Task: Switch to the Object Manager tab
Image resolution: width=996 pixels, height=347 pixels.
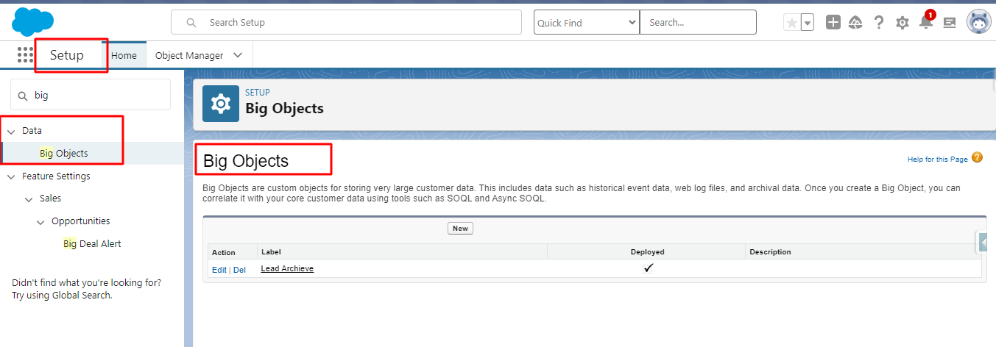Action: click(x=189, y=56)
